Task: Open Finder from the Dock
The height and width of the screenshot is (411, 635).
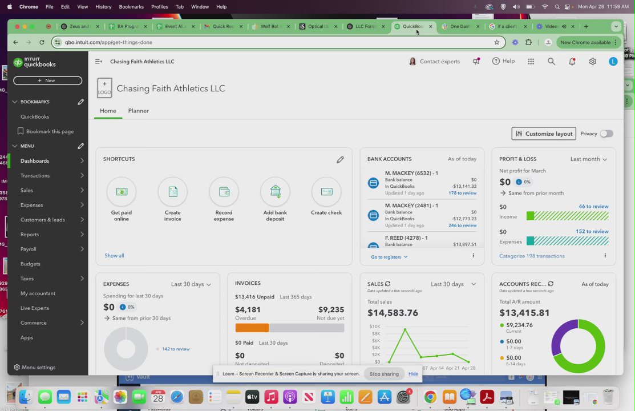Action: 26,397
